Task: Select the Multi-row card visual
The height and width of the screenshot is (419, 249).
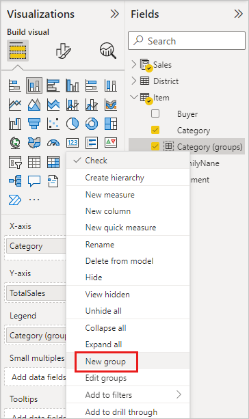Action: pos(92,143)
